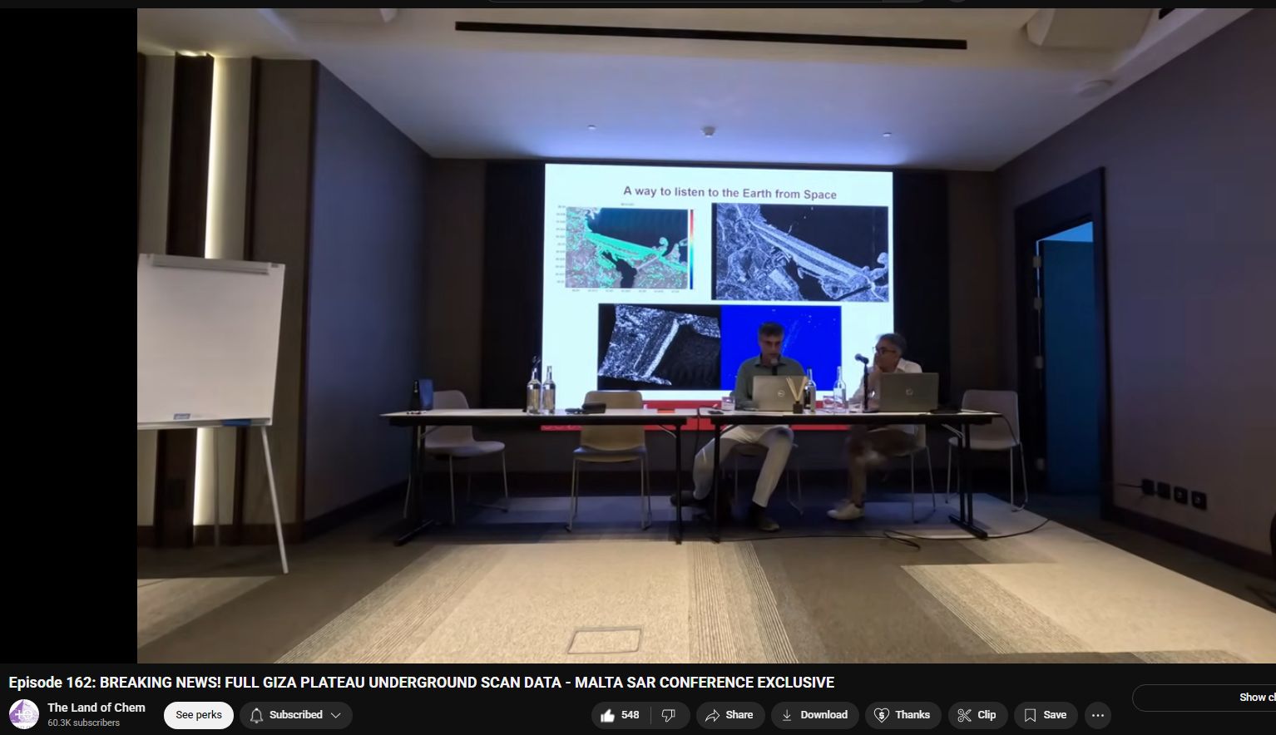Click the Show chat button

tap(1206, 698)
